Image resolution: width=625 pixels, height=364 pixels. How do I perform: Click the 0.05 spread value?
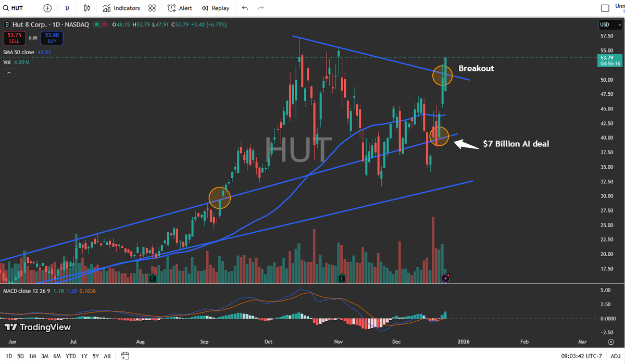pyautogui.click(x=33, y=37)
